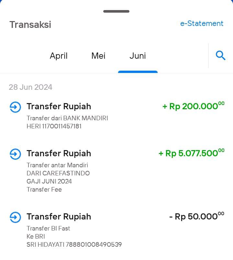
Task: Switch to the April tab
Action: 59,56
